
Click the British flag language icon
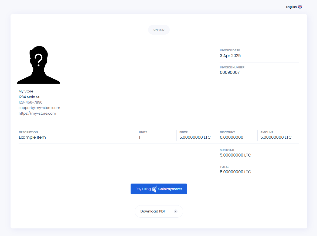(x=300, y=6)
